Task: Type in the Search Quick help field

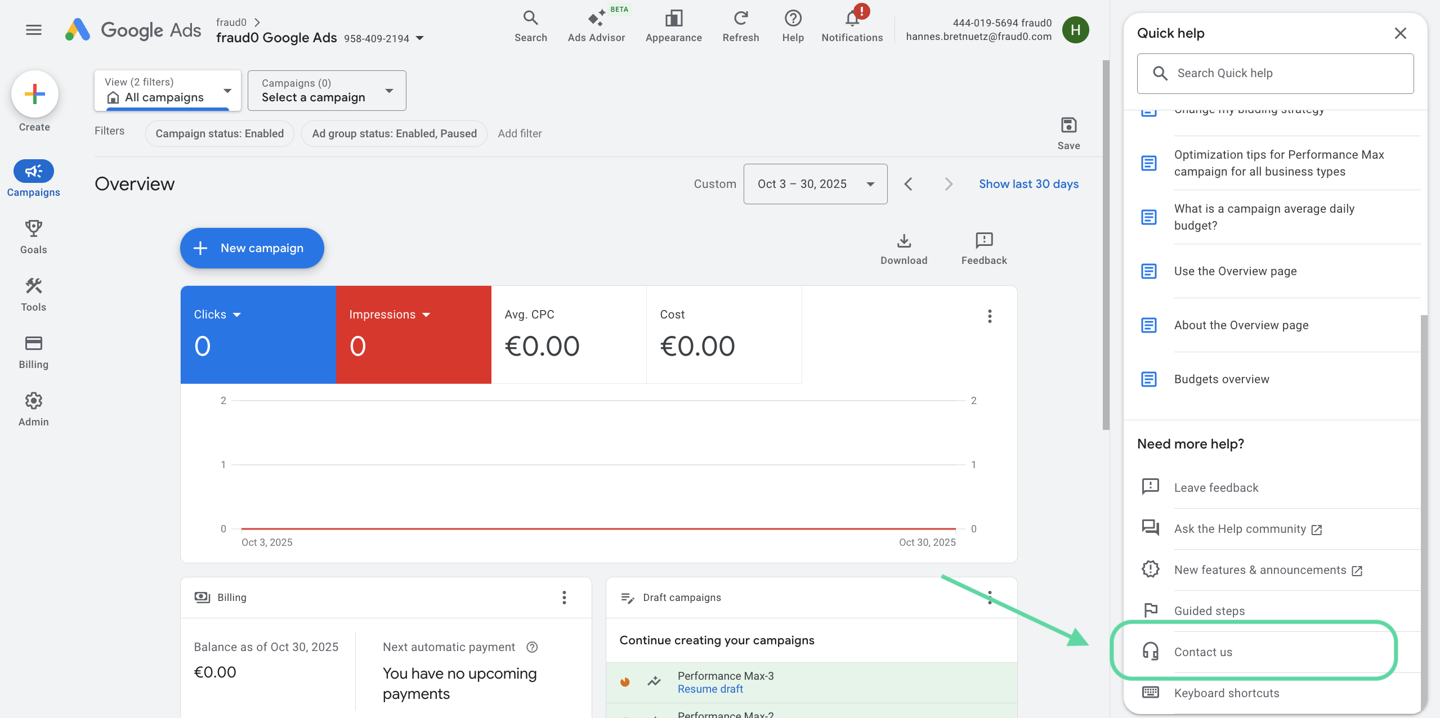Action: click(x=1274, y=73)
